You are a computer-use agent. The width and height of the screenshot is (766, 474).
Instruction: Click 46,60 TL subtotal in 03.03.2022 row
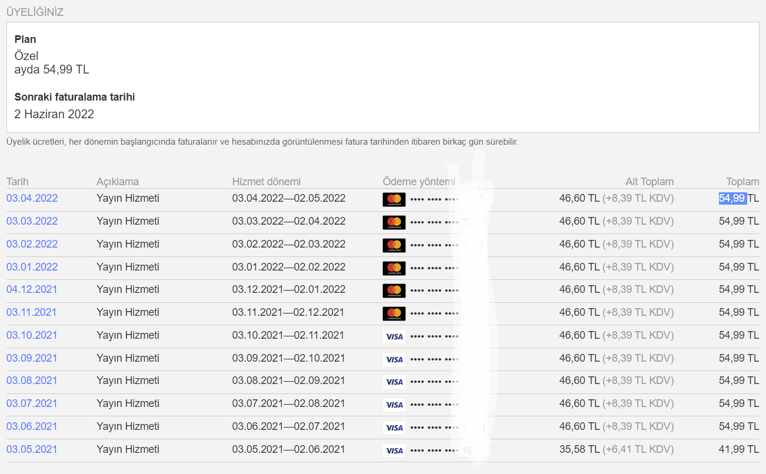tap(580, 221)
